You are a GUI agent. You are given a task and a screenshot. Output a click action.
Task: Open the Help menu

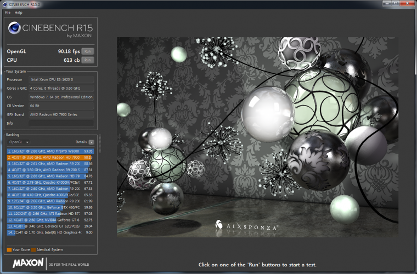(18, 13)
